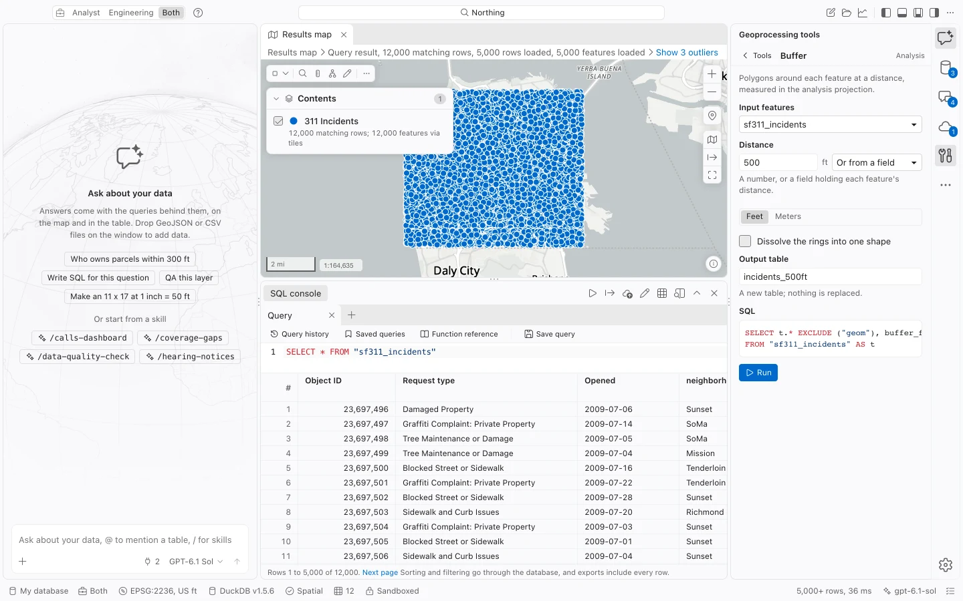963x601 pixels.
Task: Open the cloud sidebar icon with badge 1
Action: click(945, 126)
